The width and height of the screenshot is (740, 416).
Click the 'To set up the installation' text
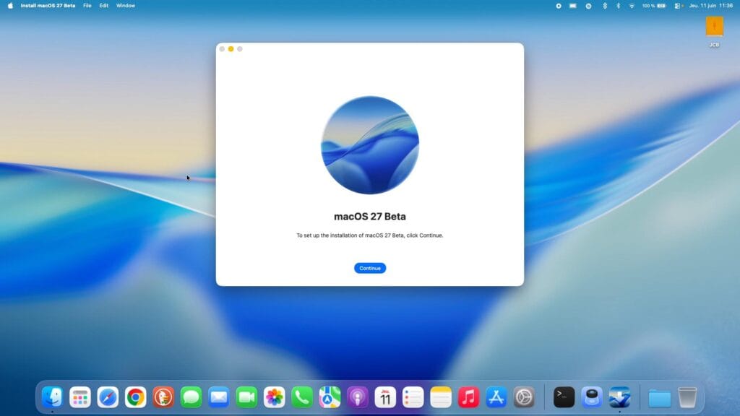[x=369, y=235]
